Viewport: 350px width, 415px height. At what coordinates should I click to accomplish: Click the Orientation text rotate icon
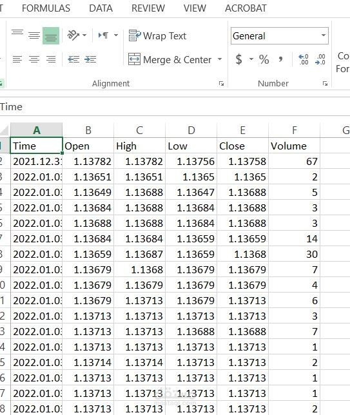73,35
